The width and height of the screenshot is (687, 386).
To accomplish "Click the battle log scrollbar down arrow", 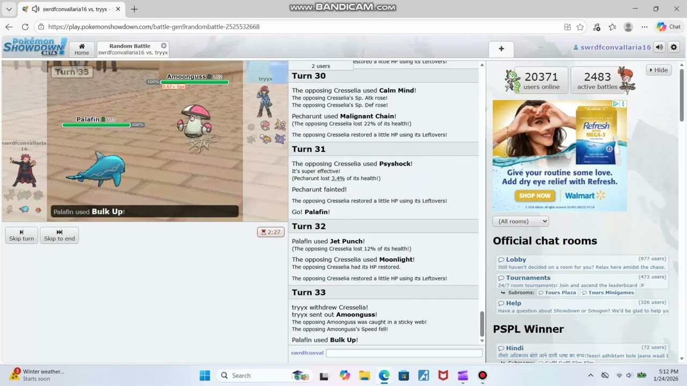I will (482, 340).
